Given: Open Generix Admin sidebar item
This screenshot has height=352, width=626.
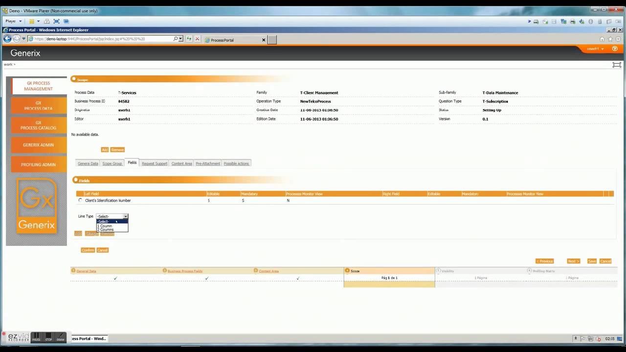Looking at the screenshot, I should (x=39, y=145).
